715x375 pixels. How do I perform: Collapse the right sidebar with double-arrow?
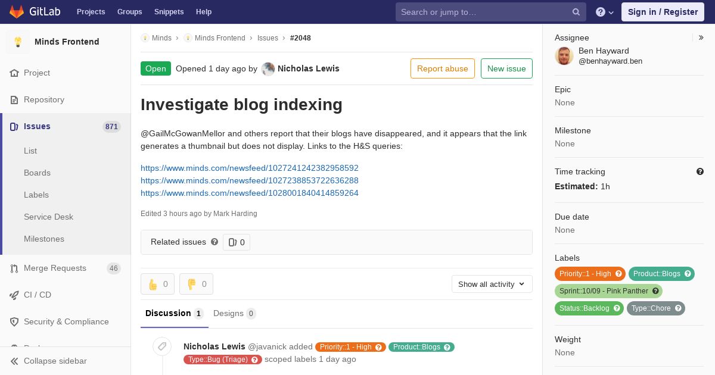[x=701, y=37]
